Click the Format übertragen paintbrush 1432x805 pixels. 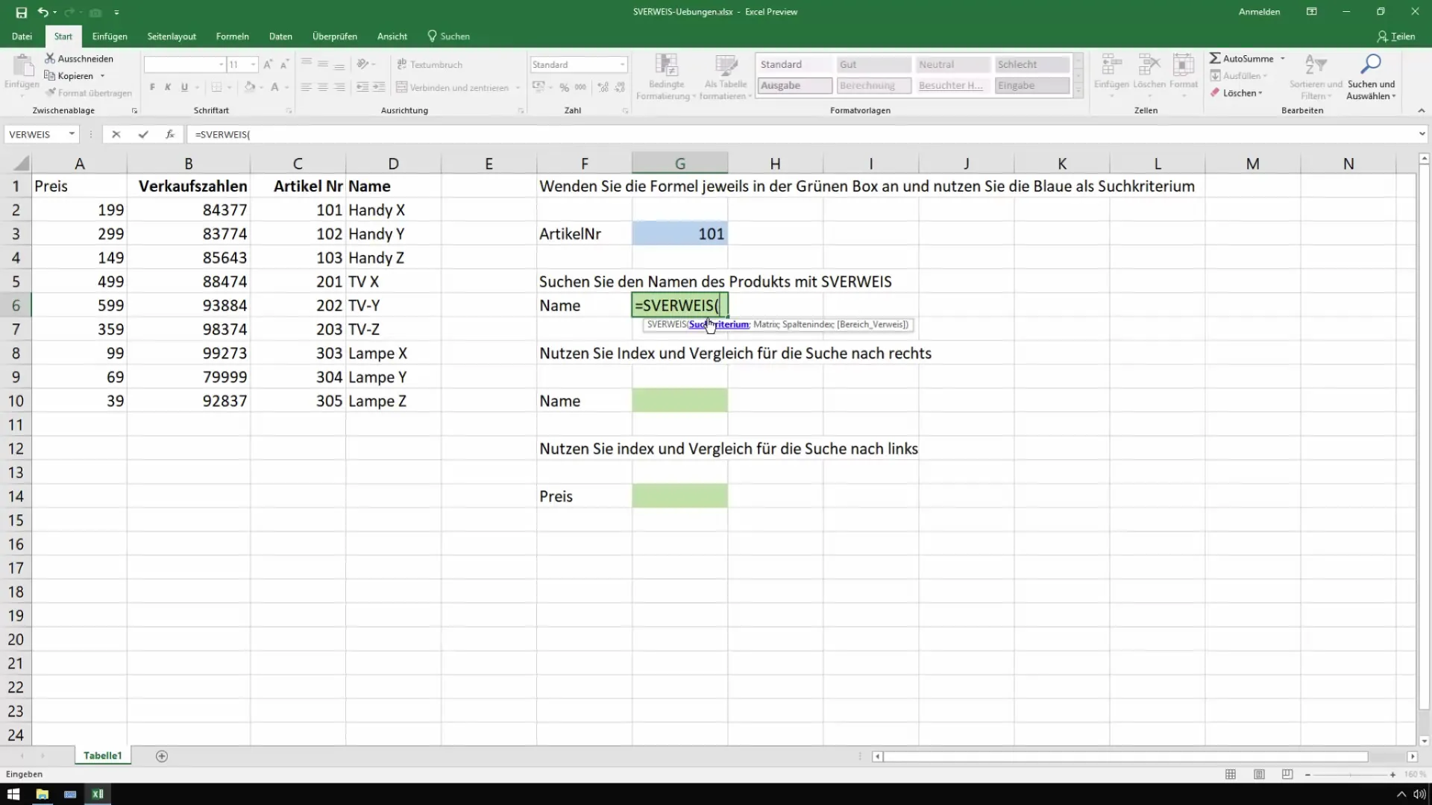(x=51, y=92)
